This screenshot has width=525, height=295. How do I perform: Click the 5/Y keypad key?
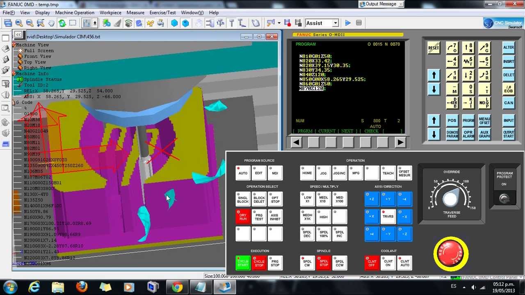tap(468, 61)
